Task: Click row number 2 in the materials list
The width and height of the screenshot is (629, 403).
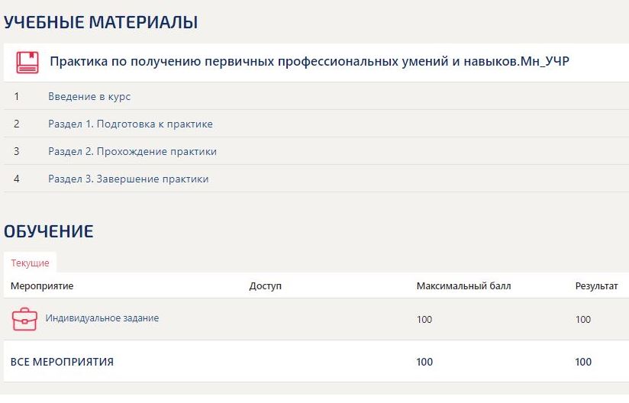Action: coord(16,124)
